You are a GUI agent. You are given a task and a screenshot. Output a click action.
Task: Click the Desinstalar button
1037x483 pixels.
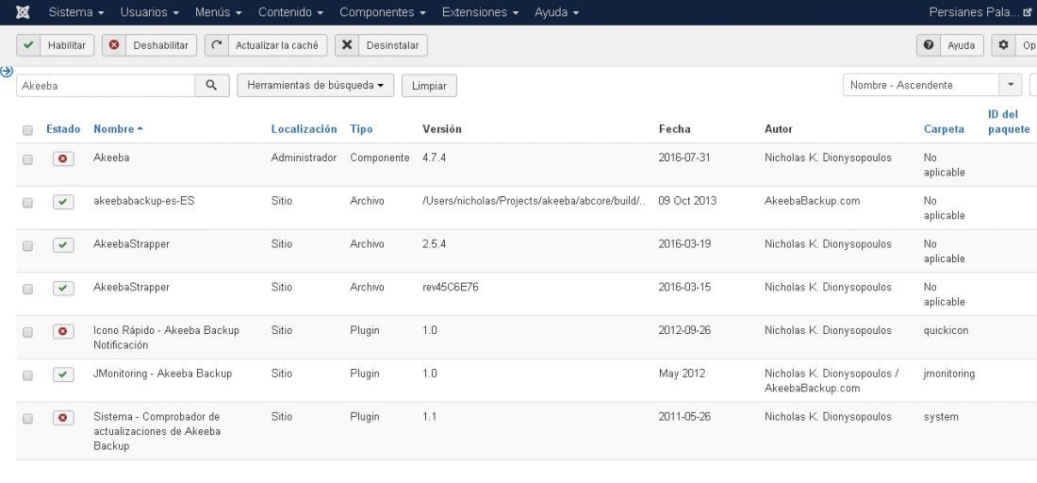381,45
